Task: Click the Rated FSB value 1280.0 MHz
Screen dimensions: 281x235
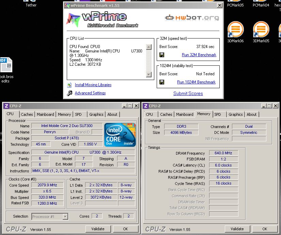Action: [x=47, y=203]
